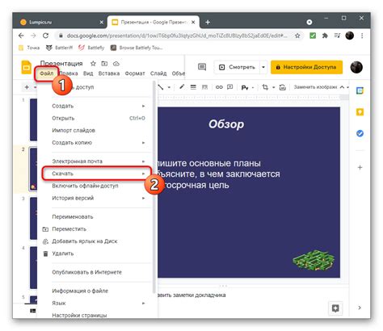Click the Смотреть present button
Screen dimensions: 383x331
click(238, 67)
